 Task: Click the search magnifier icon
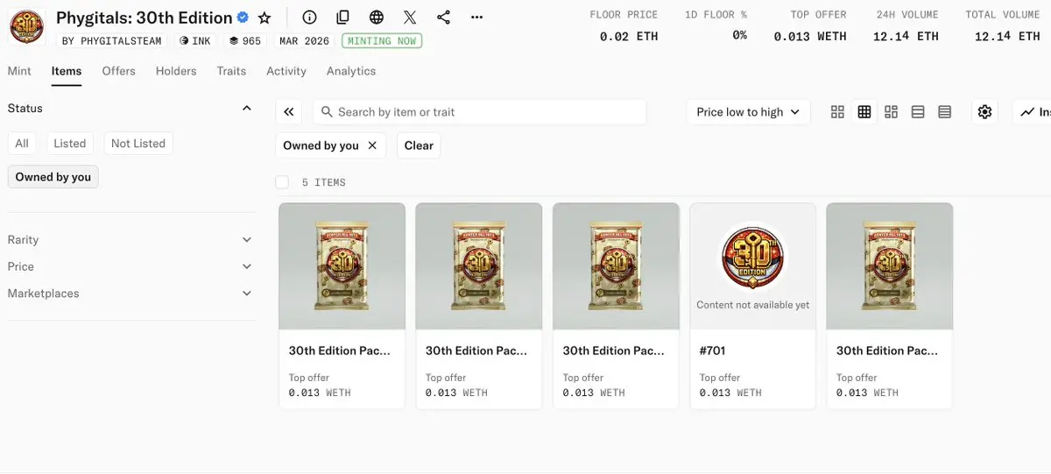[x=327, y=112]
